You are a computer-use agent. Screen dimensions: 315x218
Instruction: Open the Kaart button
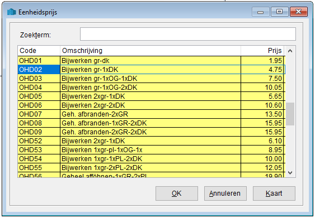pos(274,193)
